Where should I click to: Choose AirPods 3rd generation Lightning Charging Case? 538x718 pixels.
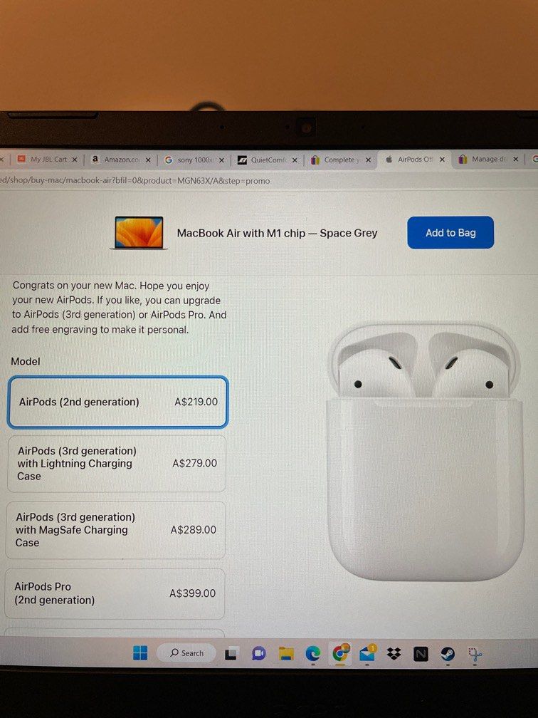[117, 464]
